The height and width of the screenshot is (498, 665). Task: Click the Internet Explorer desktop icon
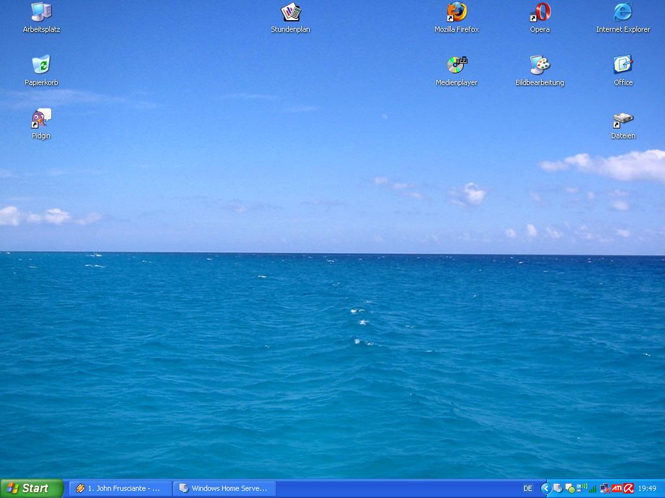pyautogui.click(x=623, y=12)
